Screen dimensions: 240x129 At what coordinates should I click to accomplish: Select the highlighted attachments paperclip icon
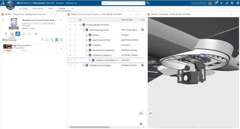click(18, 34)
